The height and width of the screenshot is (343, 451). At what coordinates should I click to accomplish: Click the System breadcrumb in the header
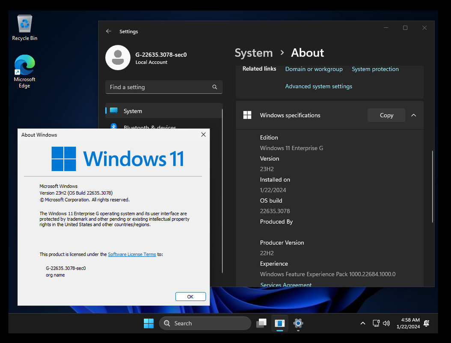254,53
